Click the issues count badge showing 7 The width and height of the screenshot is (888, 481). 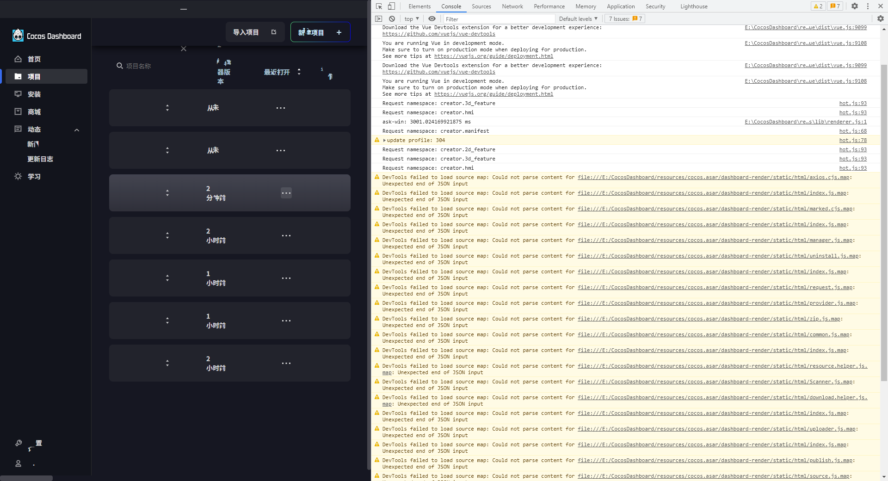pos(835,6)
